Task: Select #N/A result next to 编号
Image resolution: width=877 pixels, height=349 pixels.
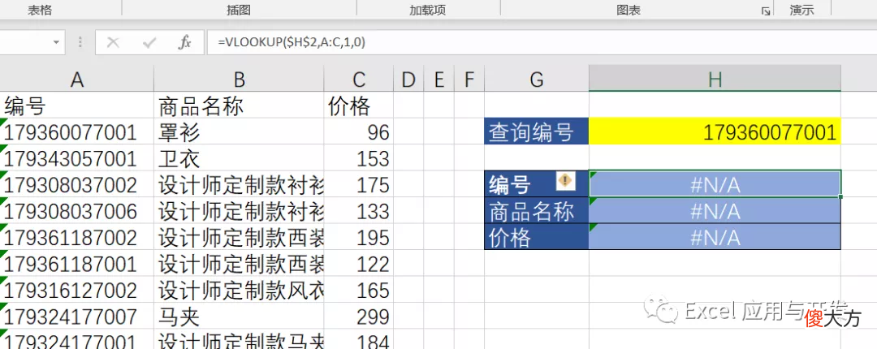Action: [x=715, y=183]
